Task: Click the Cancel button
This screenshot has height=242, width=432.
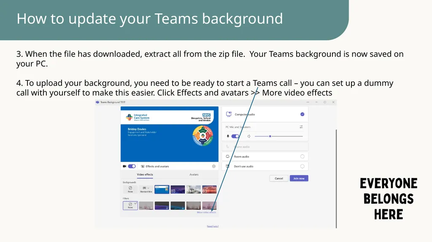Action: click(279, 178)
